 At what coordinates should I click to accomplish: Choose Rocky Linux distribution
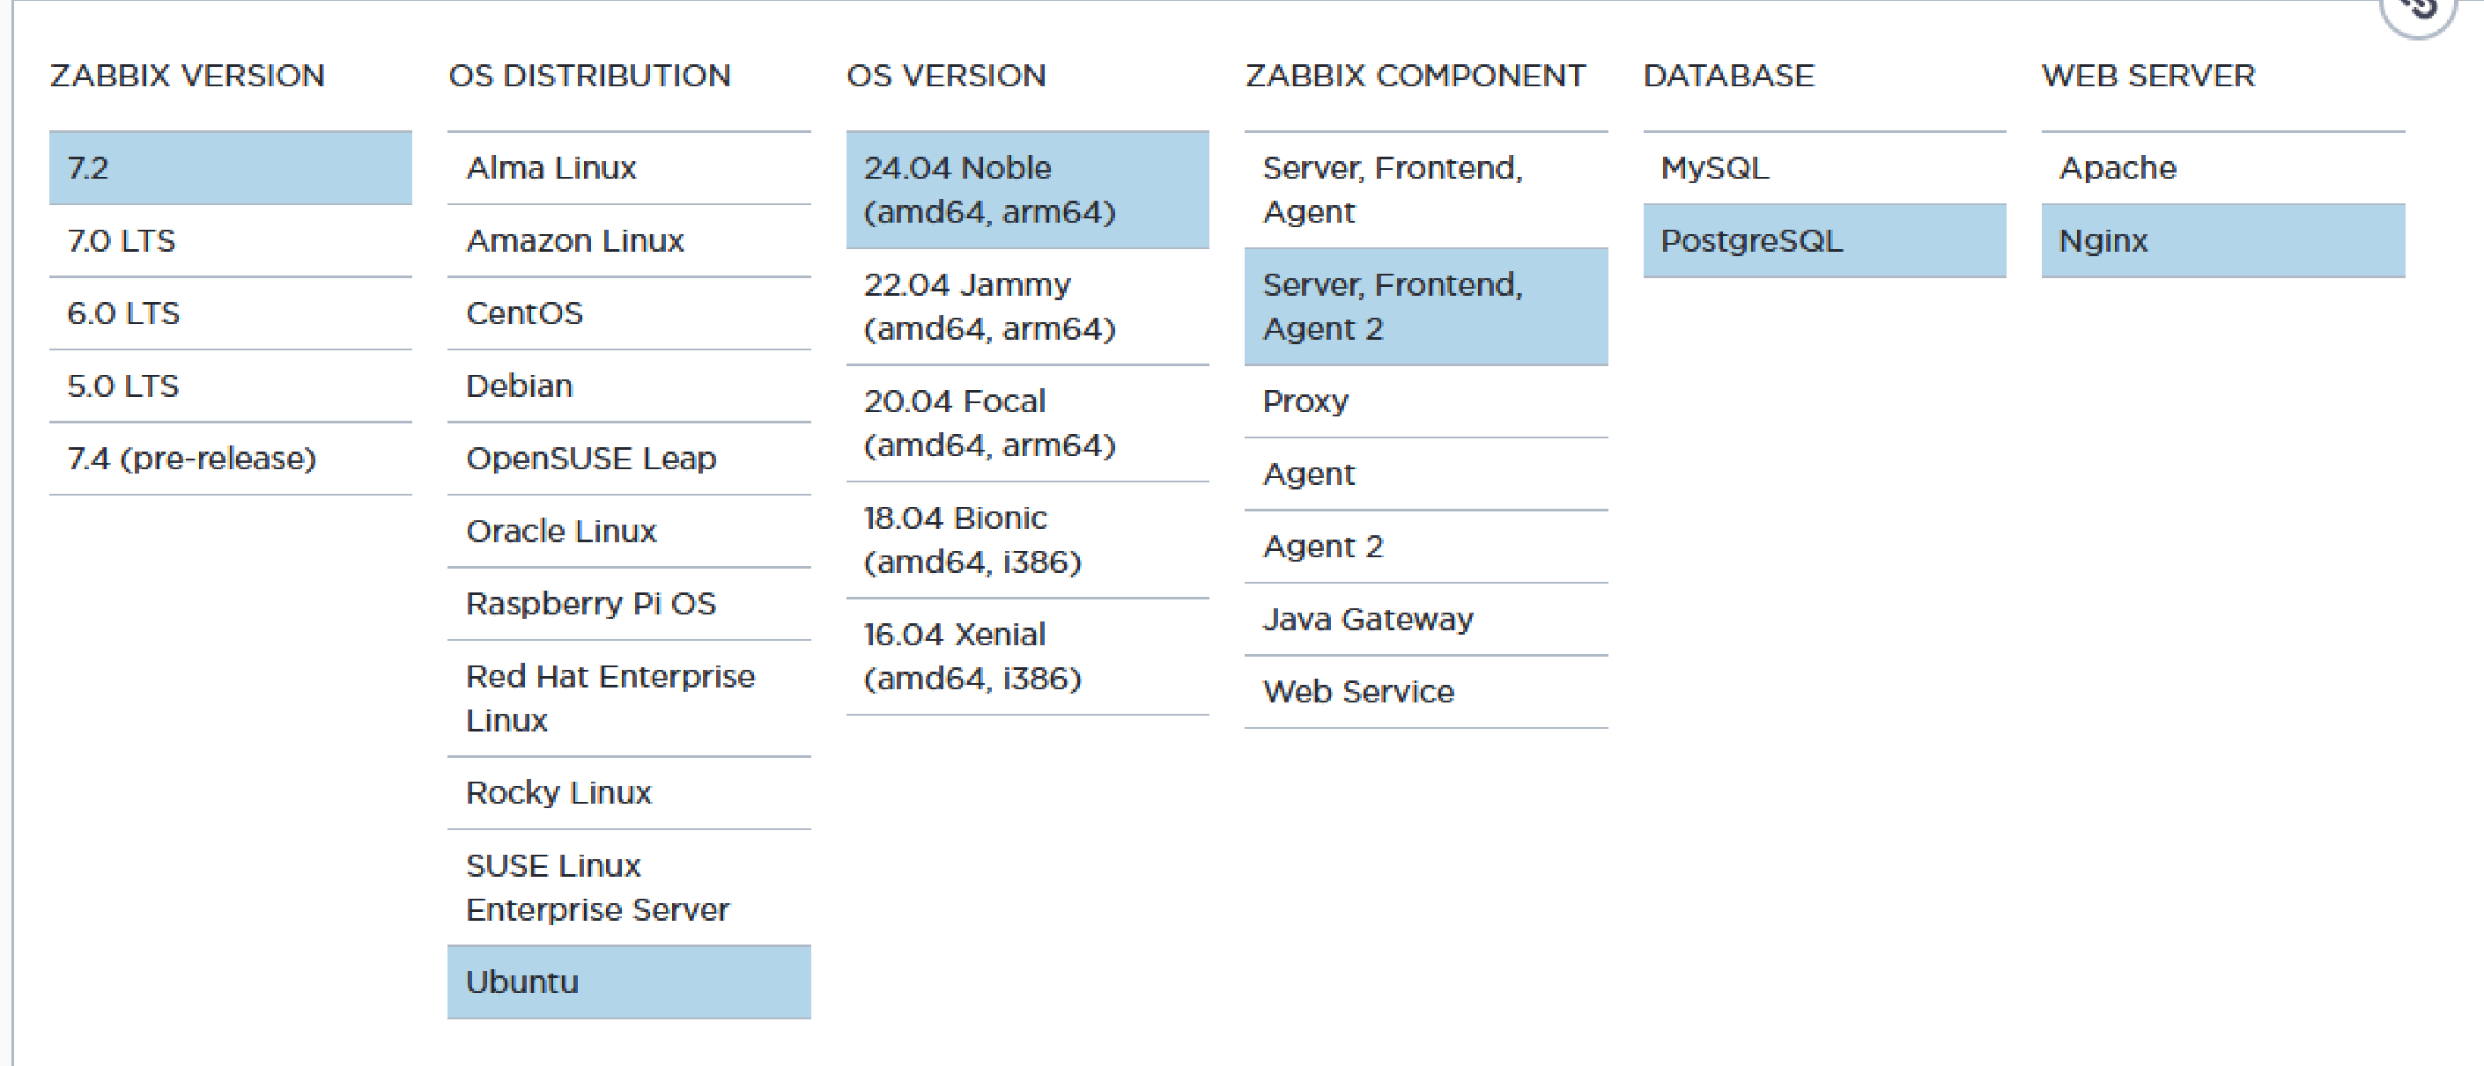point(628,793)
